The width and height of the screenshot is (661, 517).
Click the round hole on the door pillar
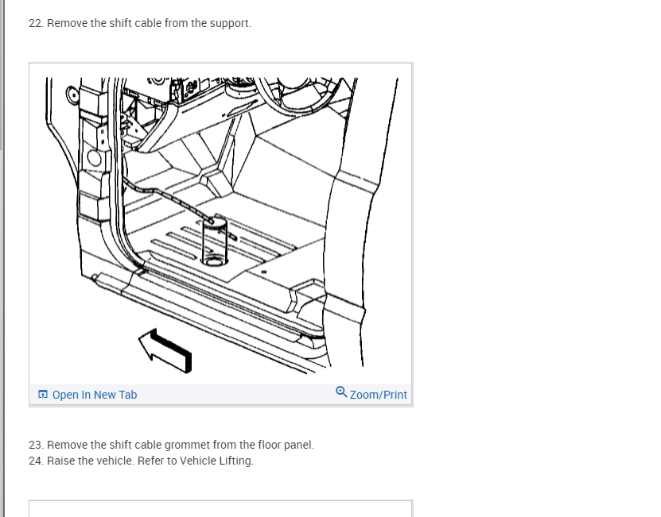coord(94,158)
